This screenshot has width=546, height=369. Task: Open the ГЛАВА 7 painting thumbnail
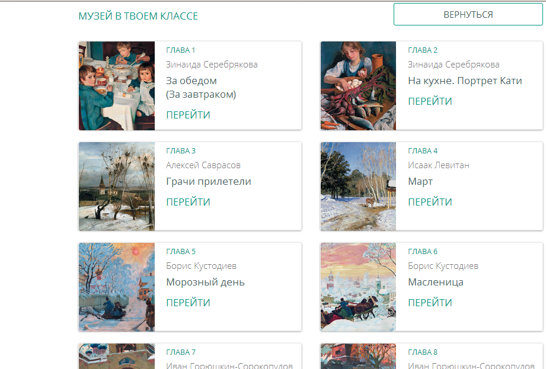(117, 357)
